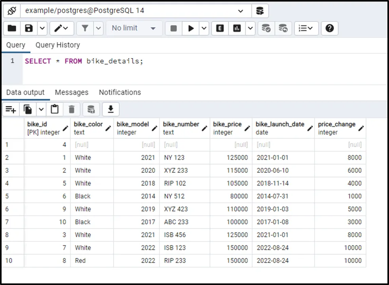Open the No limit rows dropdown
The height and width of the screenshot is (285, 389).
134,28
